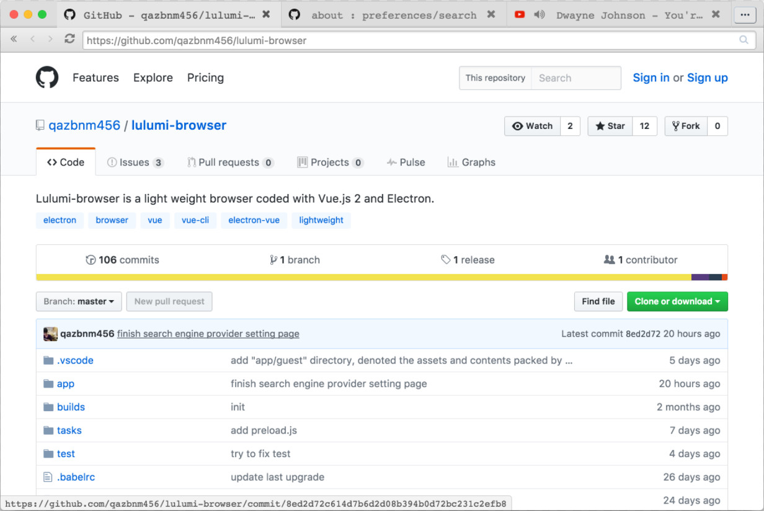Go back using the double-chevron history icon
Screen dimensions: 764x511
click(13, 40)
